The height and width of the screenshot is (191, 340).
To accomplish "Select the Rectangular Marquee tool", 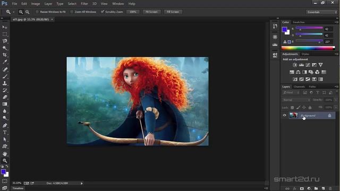I will (5, 34).
